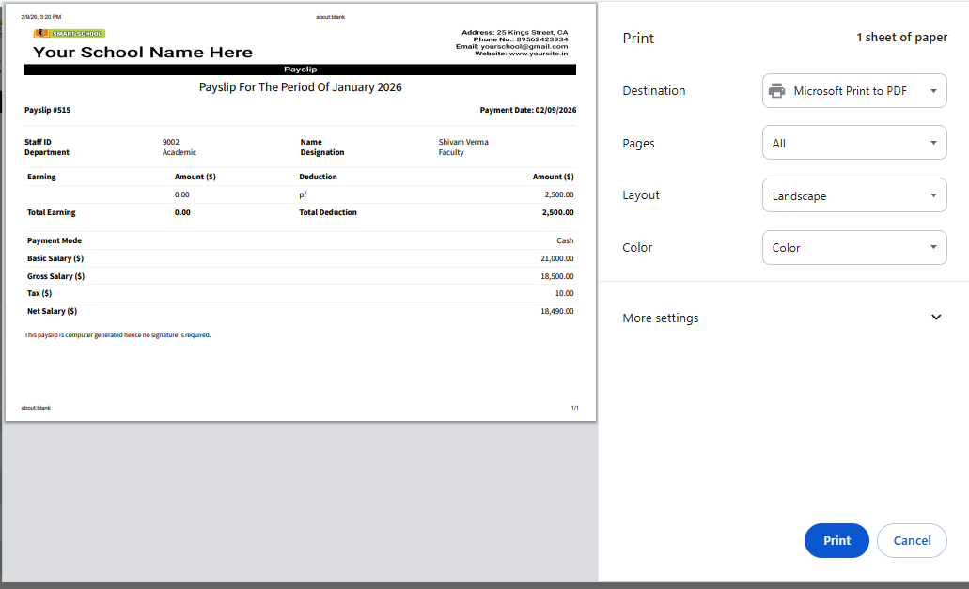969x589 pixels.
Task: Open the Destination dropdown
Action: click(x=852, y=90)
